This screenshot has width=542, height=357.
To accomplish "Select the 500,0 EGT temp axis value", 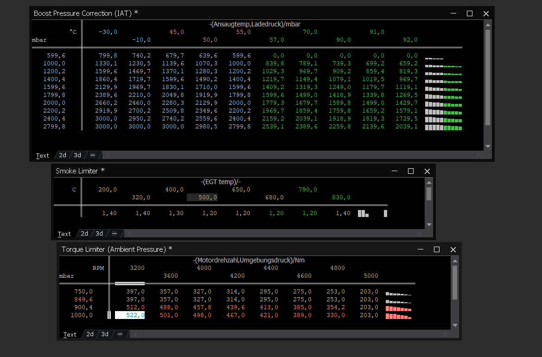I will (202, 198).
